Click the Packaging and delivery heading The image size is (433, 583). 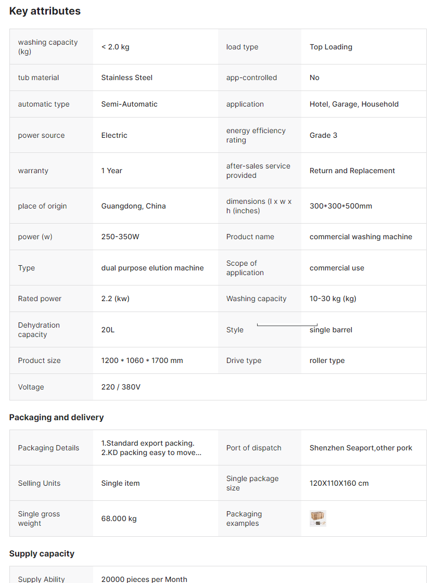tap(56, 417)
